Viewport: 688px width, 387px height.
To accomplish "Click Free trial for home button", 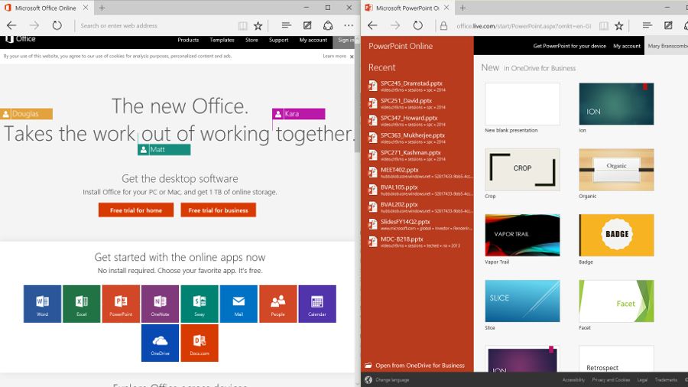I will click(x=136, y=210).
